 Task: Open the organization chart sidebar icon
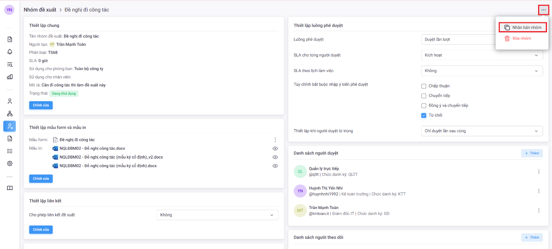(10, 114)
